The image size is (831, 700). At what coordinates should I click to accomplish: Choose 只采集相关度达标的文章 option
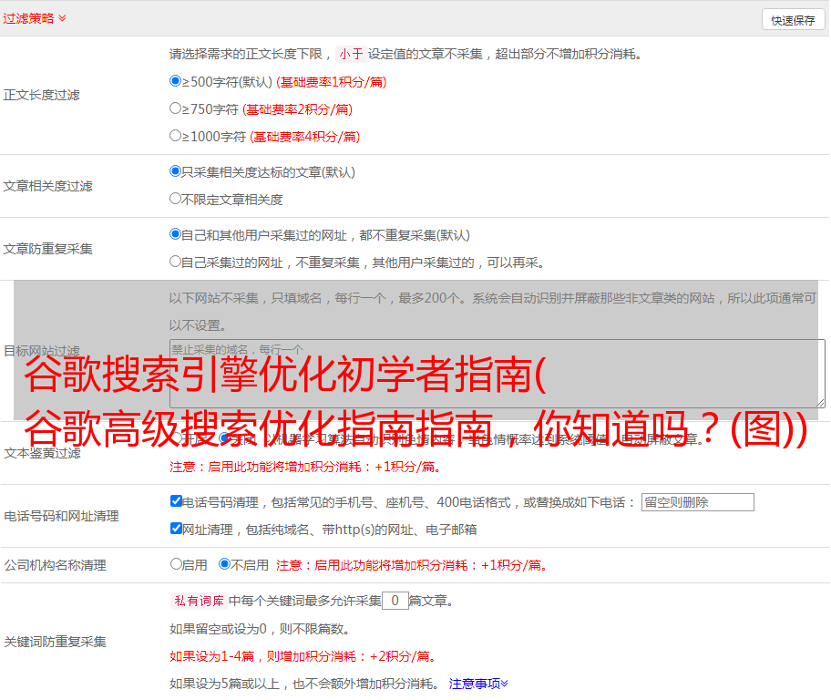pos(175,171)
